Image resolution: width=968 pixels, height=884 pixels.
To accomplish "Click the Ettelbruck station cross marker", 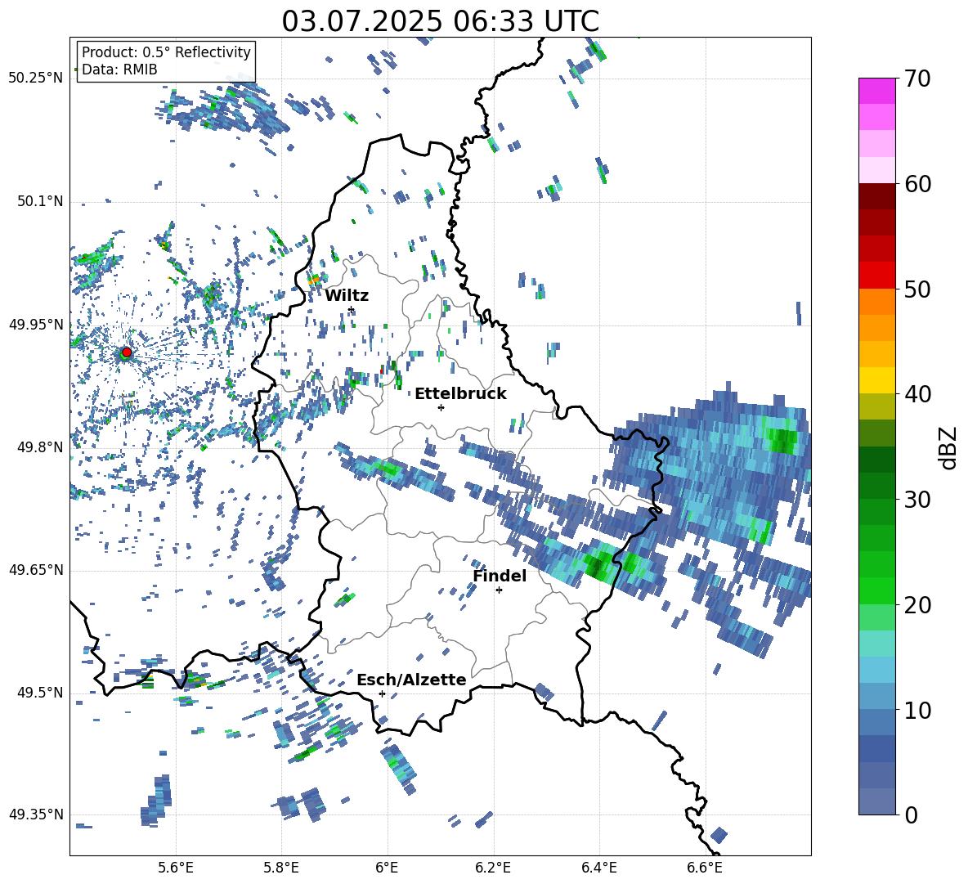I will (441, 407).
